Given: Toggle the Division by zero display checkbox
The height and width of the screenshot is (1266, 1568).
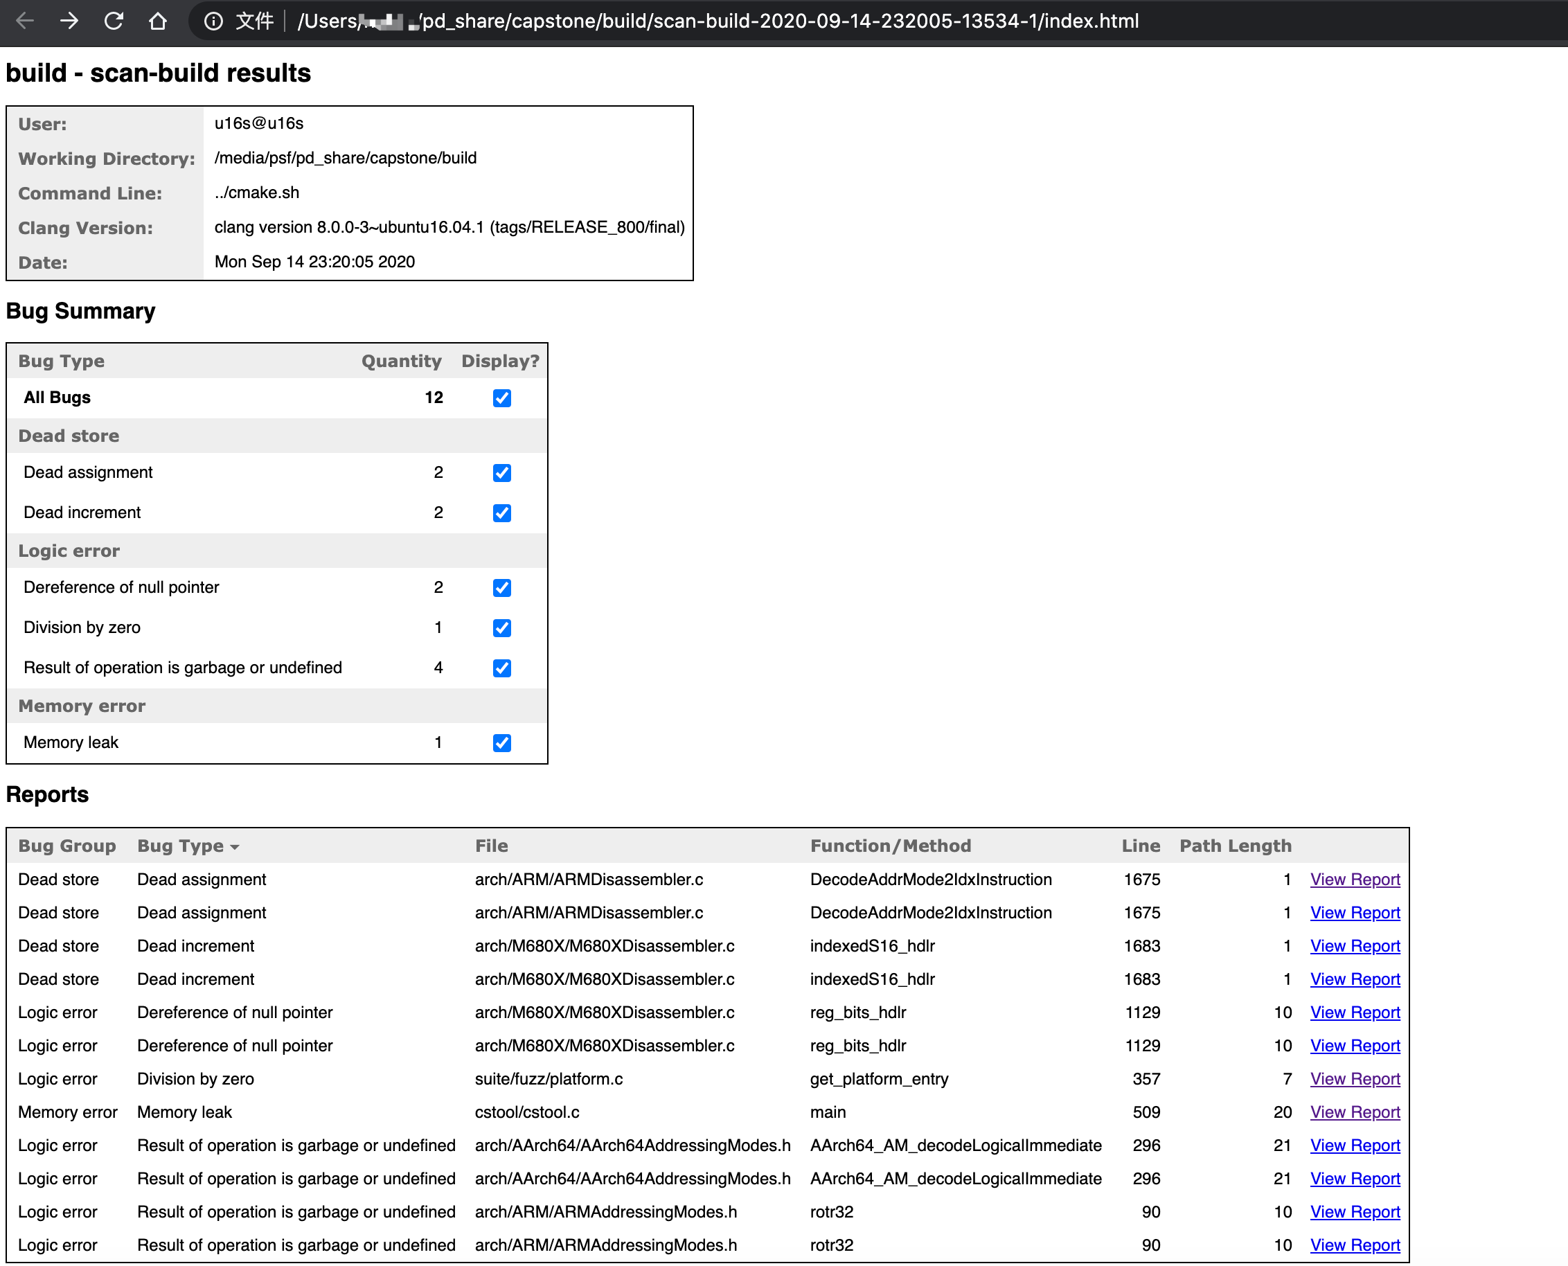Looking at the screenshot, I should coord(501,628).
